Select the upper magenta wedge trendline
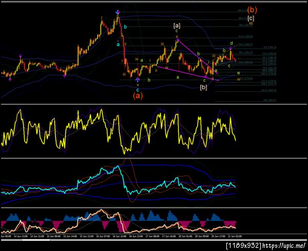This screenshot has width=308, height=251. (x=198, y=57)
